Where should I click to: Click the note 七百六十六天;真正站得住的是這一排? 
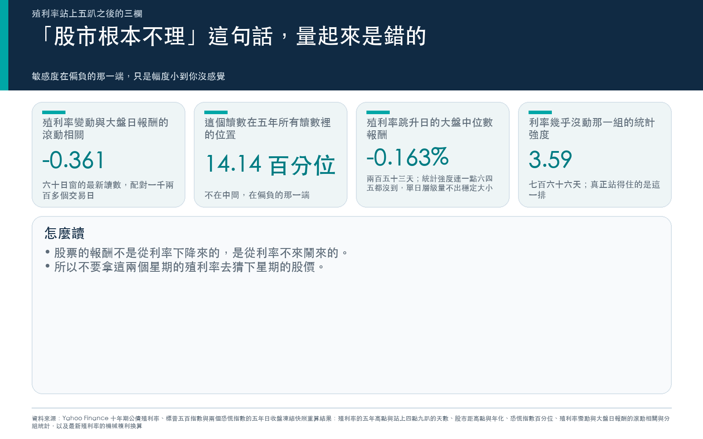point(594,190)
